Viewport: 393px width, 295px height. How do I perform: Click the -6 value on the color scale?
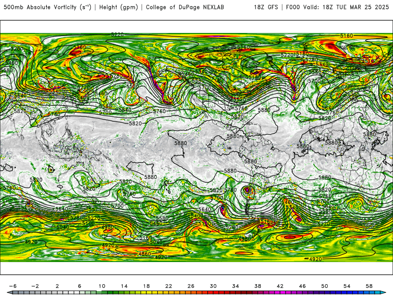13,286
